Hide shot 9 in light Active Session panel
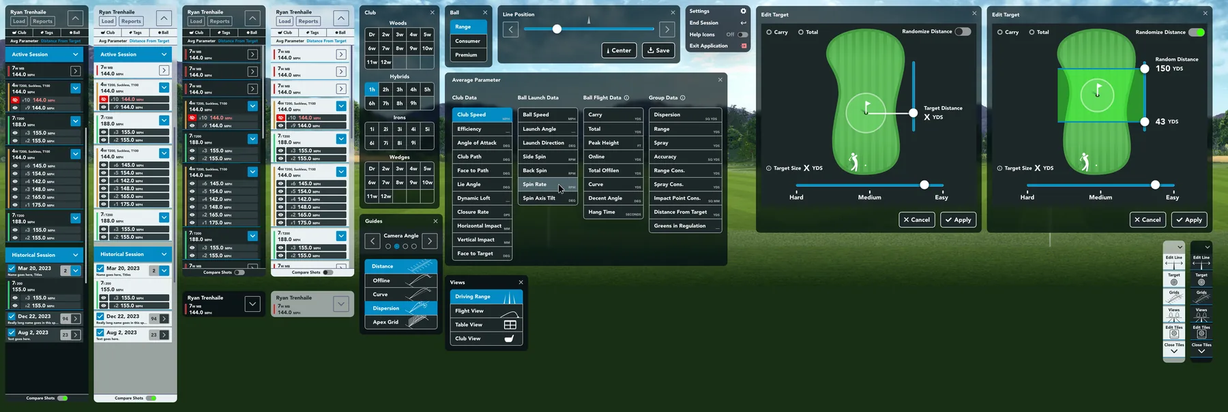Image resolution: width=1228 pixels, height=412 pixels. click(x=104, y=107)
